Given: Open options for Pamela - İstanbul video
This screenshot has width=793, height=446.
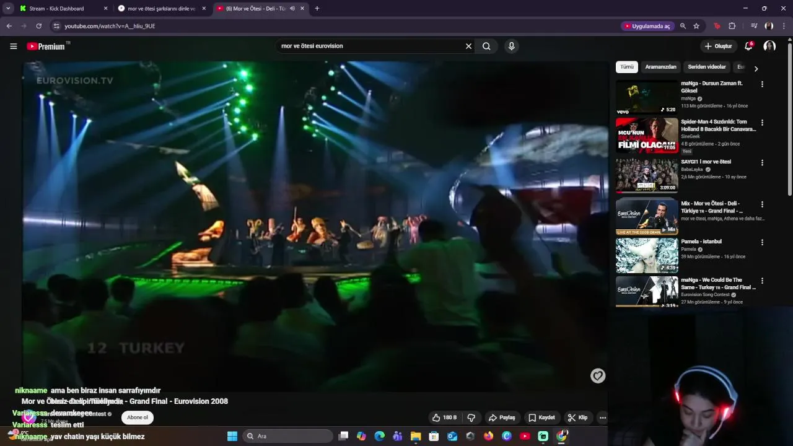Looking at the screenshot, I should (x=762, y=242).
